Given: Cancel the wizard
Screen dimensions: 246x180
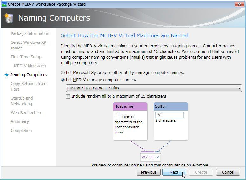Looking at the screenshot, I should (x=228, y=172).
